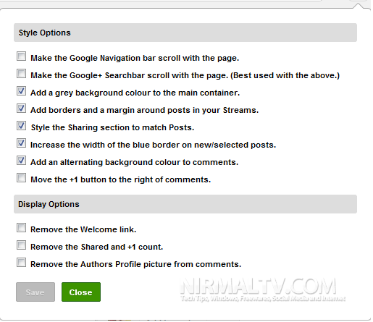
Task: Click the Style Options section header
Action: coord(185,33)
